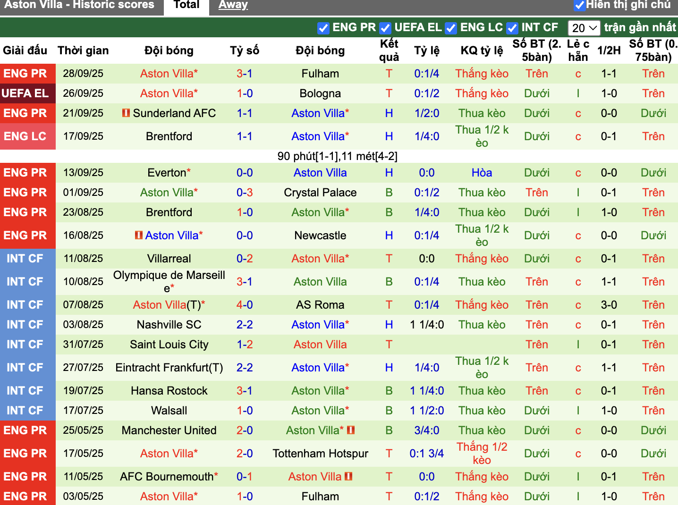The height and width of the screenshot is (505, 678).
Task: Open the Eintracht Frankfurt(T) team link
Action: pos(169,368)
